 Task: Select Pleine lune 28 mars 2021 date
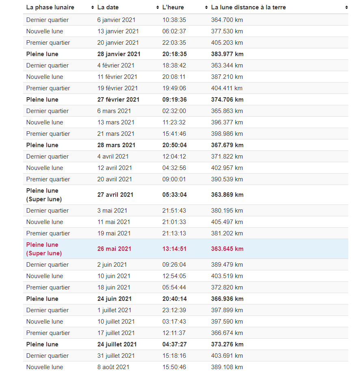pyautogui.click(x=116, y=145)
